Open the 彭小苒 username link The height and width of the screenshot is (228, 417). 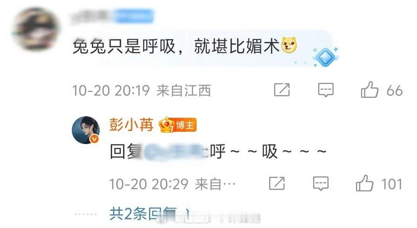(131, 125)
